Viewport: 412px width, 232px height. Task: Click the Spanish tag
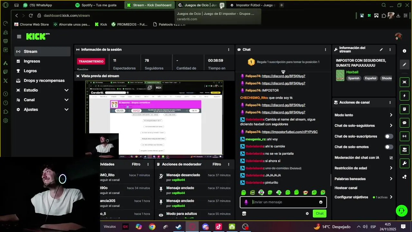pyautogui.click(x=353, y=78)
